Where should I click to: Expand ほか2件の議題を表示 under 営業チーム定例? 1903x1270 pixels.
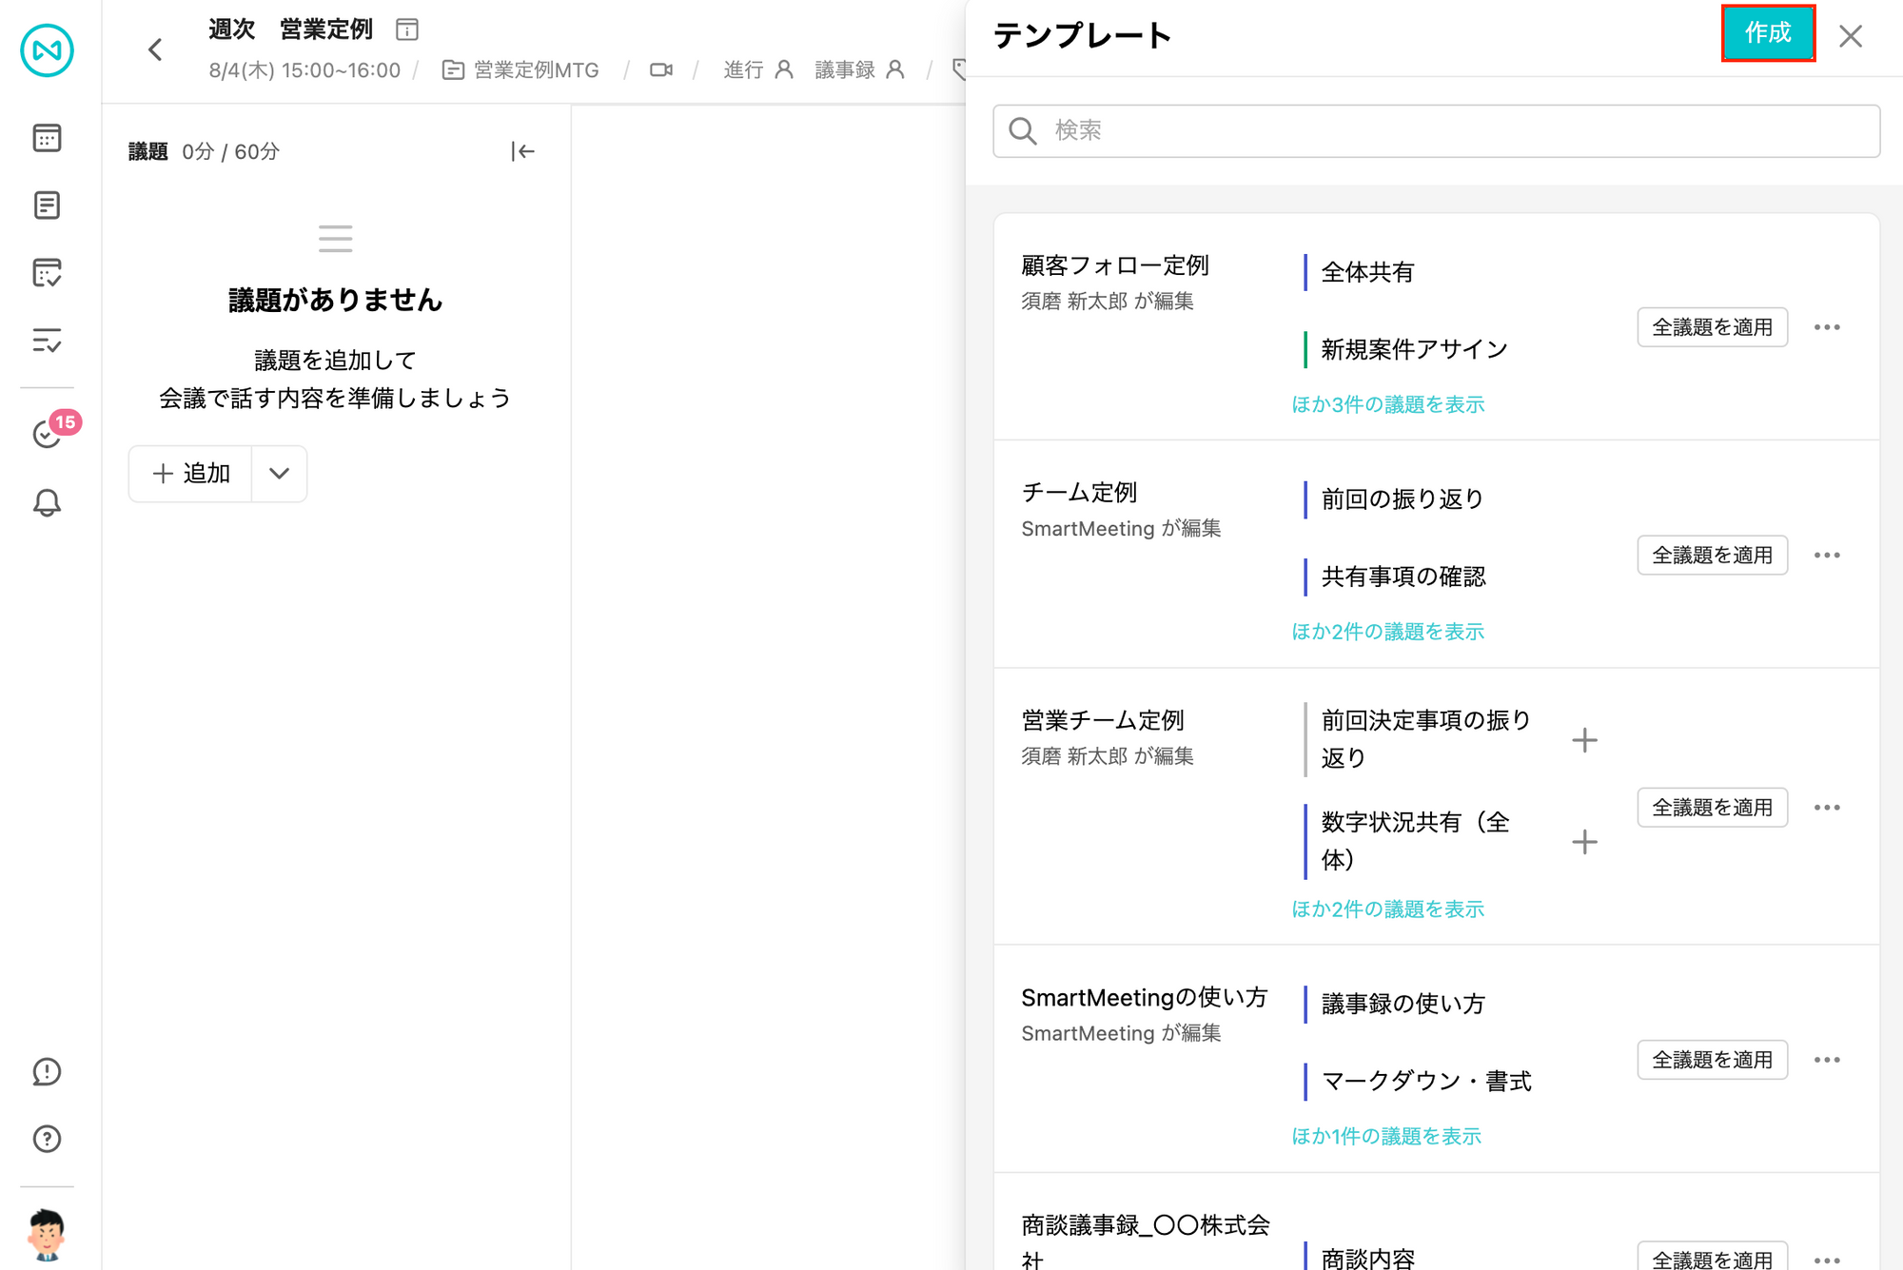pyautogui.click(x=1388, y=909)
